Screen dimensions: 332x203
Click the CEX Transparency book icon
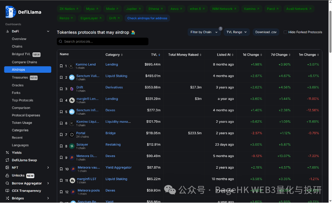point(7,191)
